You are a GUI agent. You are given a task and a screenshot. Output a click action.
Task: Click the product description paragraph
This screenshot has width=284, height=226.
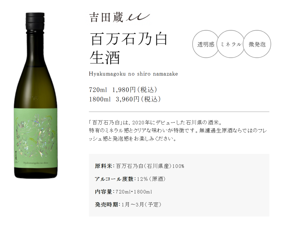[178, 130]
